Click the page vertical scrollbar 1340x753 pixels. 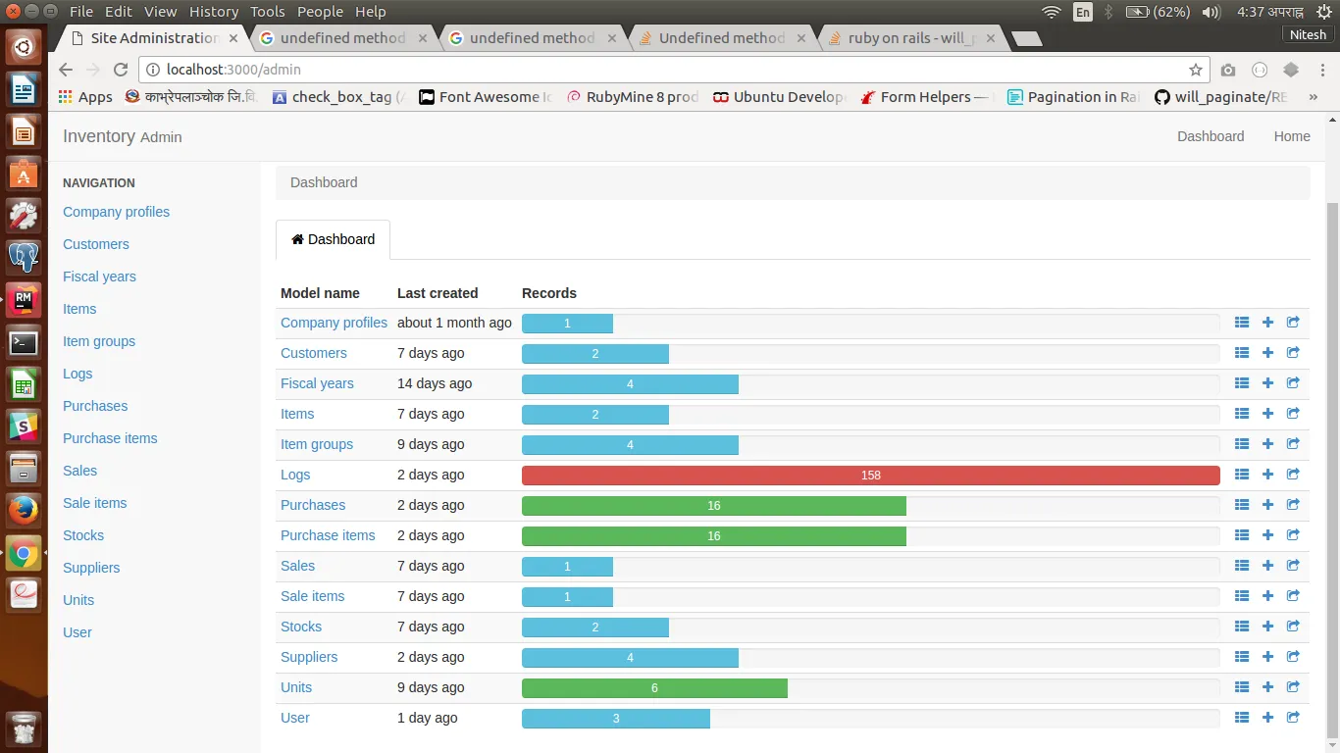[1332, 471]
